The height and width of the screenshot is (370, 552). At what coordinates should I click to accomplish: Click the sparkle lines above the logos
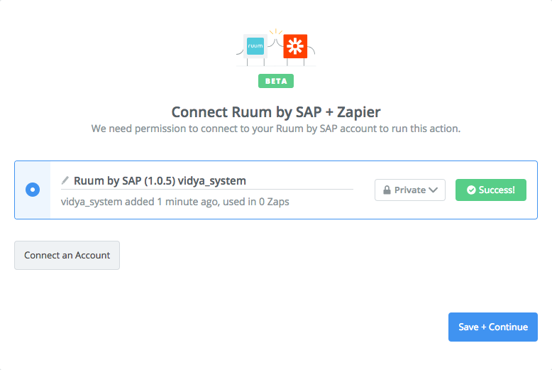click(x=276, y=32)
